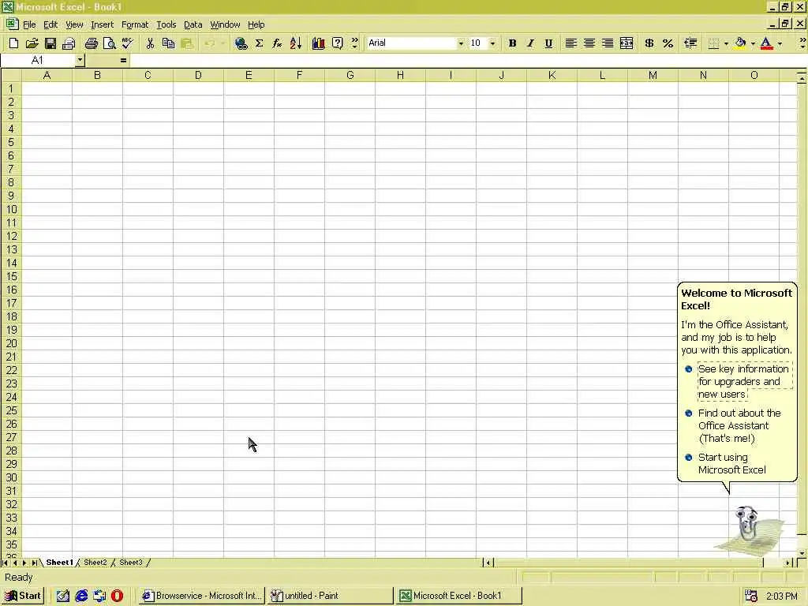This screenshot has height=606, width=808.
Task: Choose 'Start using Microsoft Excel' option
Action: coord(731,463)
